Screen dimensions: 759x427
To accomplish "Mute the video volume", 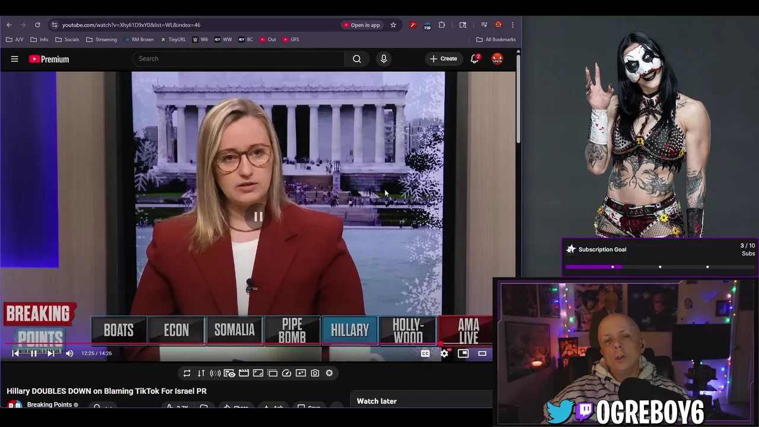I will 69,353.
